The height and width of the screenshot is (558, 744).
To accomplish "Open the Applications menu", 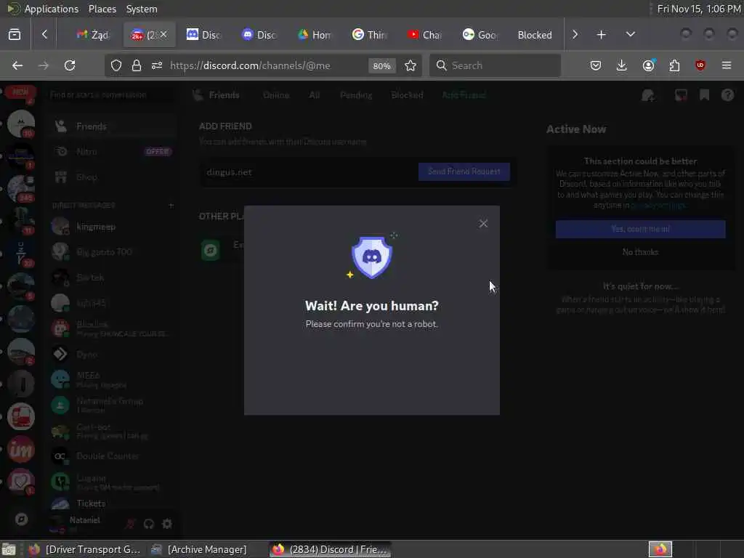I will click(52, 9).
